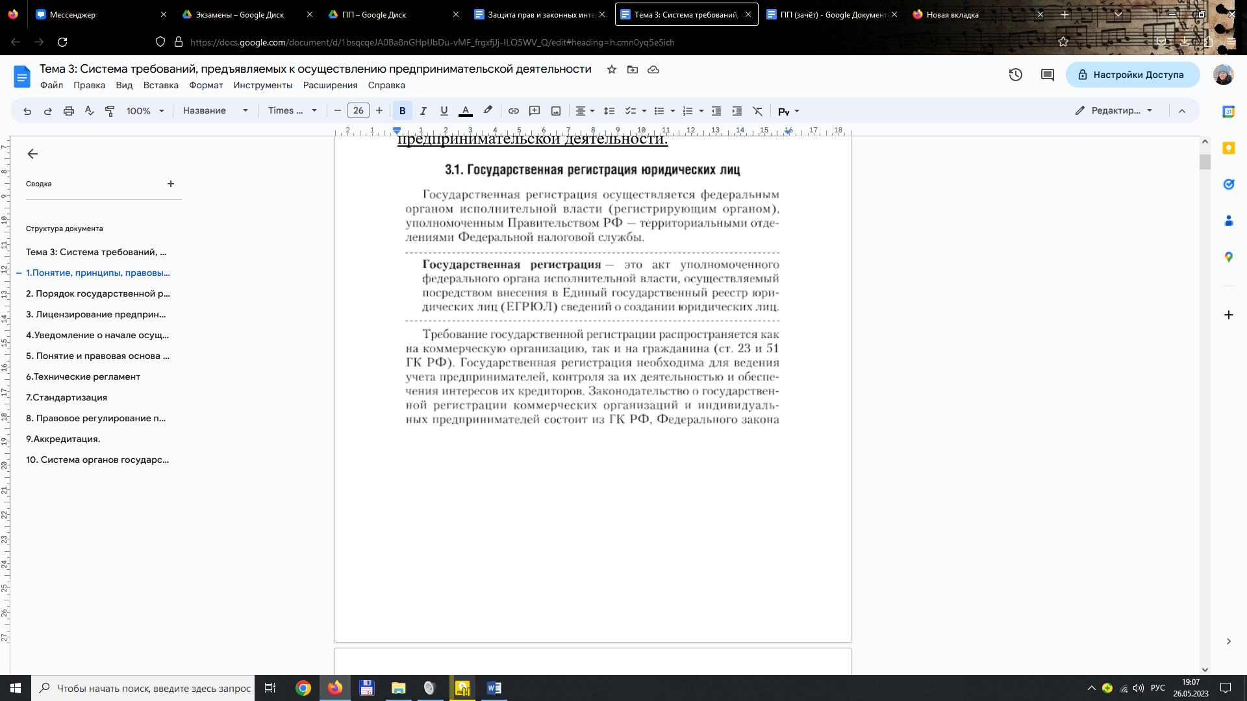This screenshot has height=701, width=1247.
Task: Open the Вставка menu
Action: (x=161, y=85)
